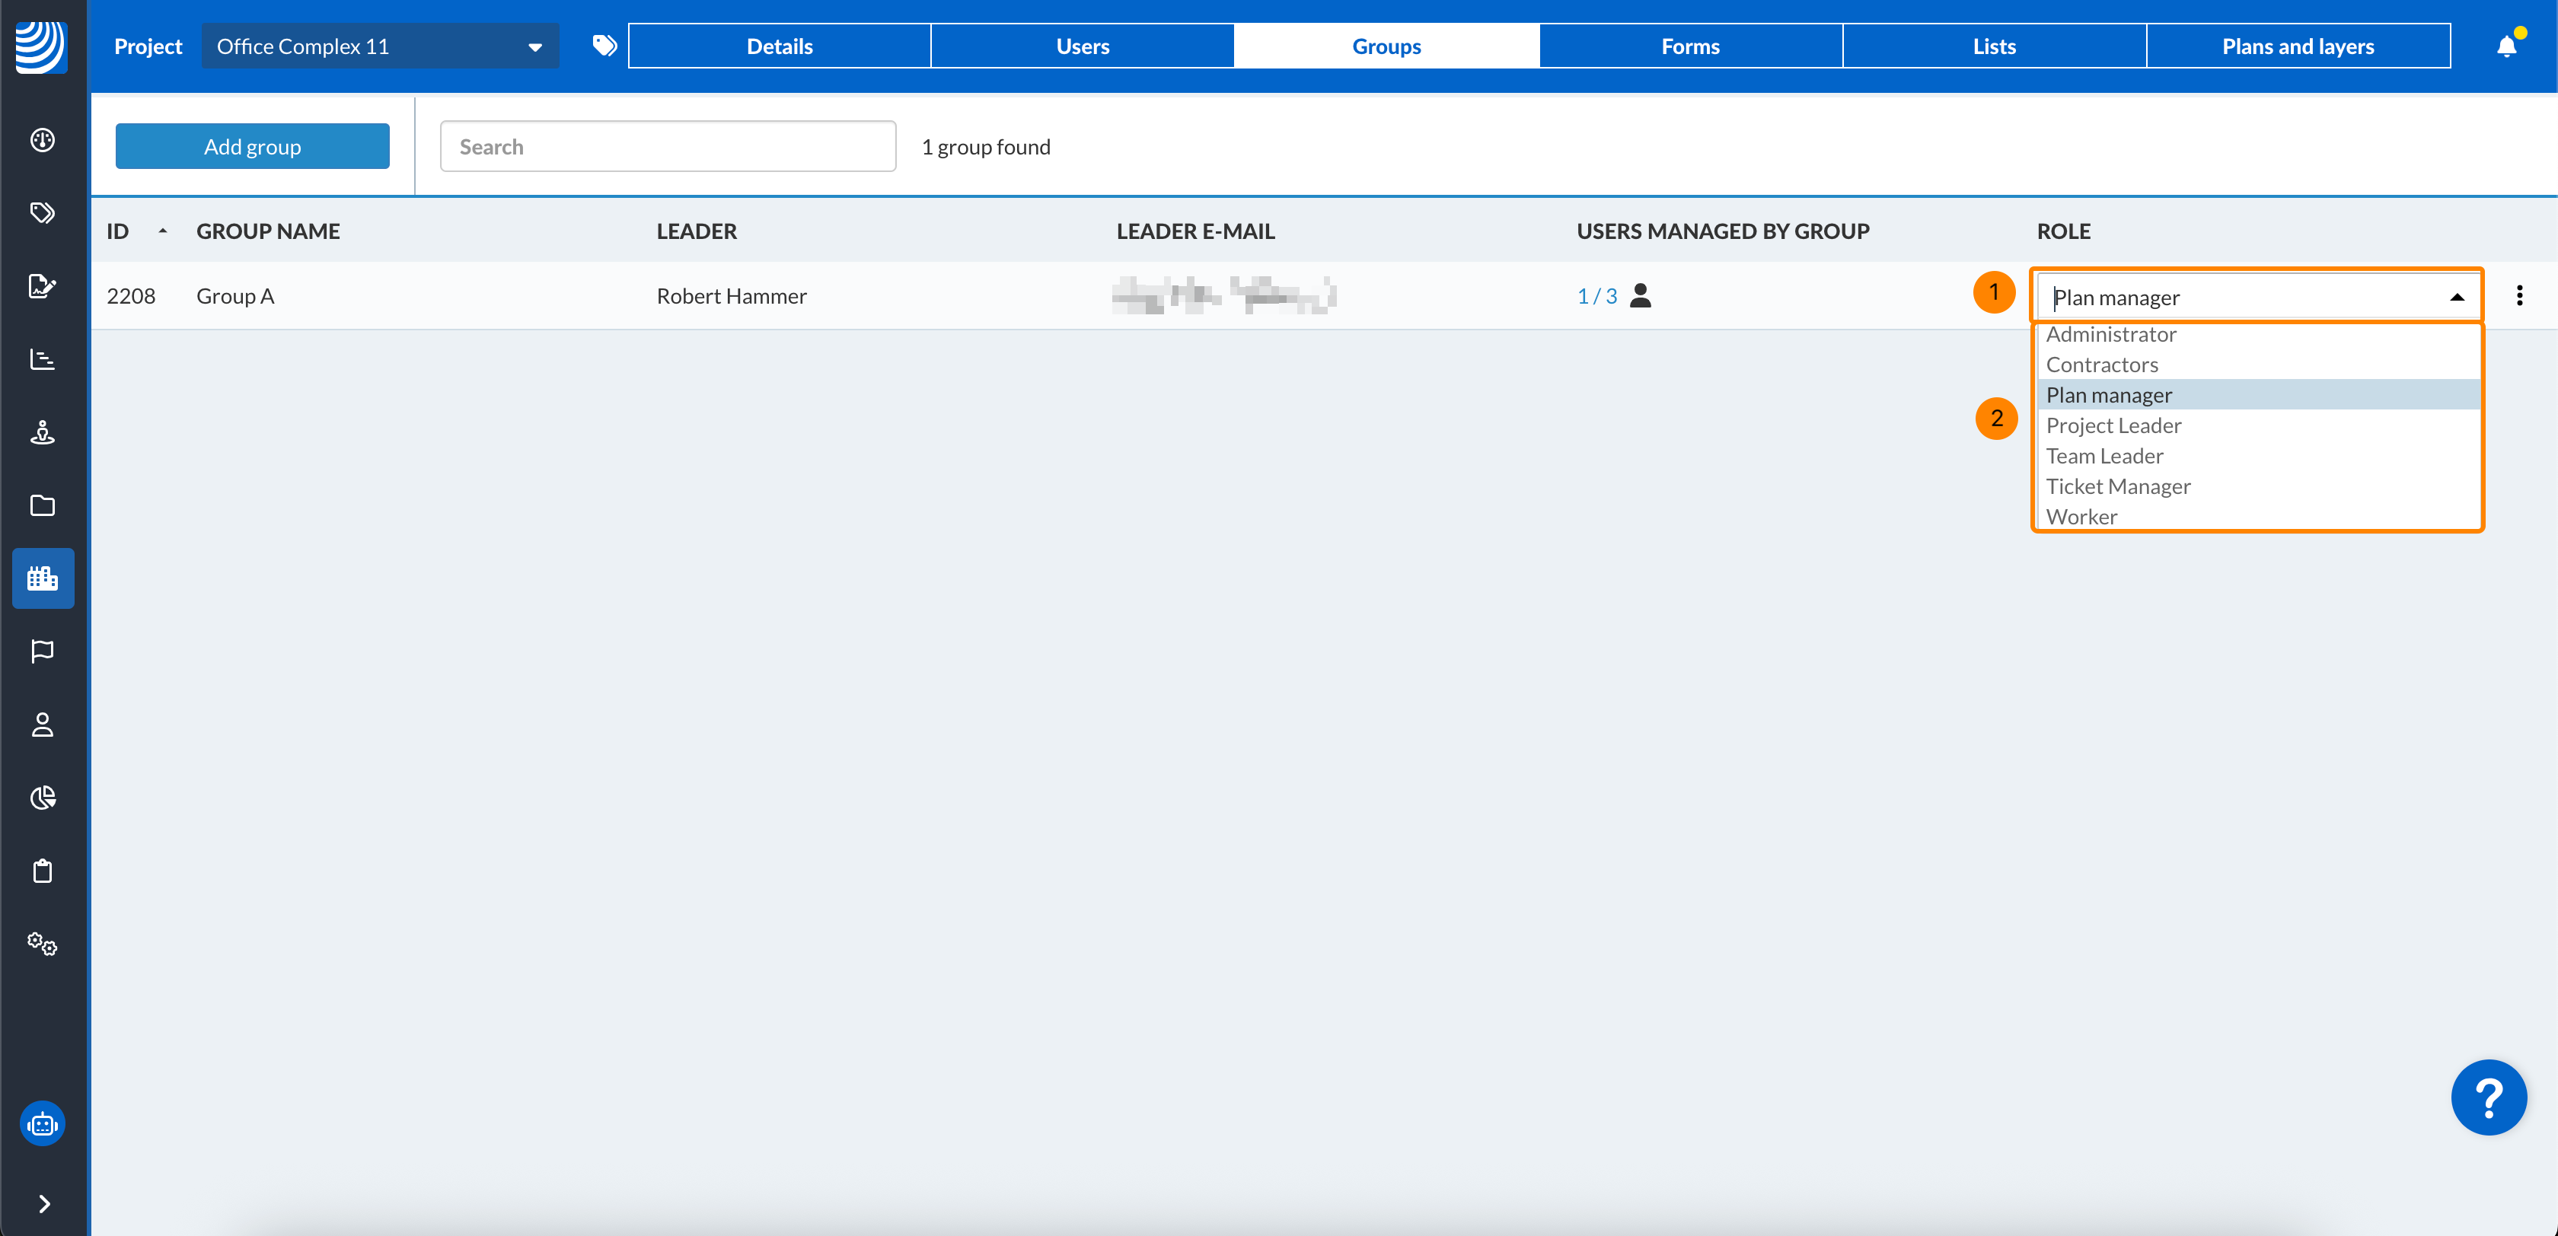The height and width of the screenshot is (1236, 2558).
Task: Choose Administrator in the role list
Action: point(2110,335)
